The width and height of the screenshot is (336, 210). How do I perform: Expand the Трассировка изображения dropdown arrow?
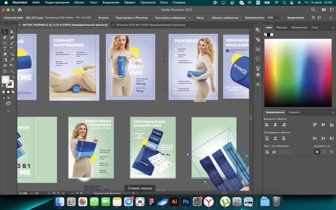(x=189, y=17)
